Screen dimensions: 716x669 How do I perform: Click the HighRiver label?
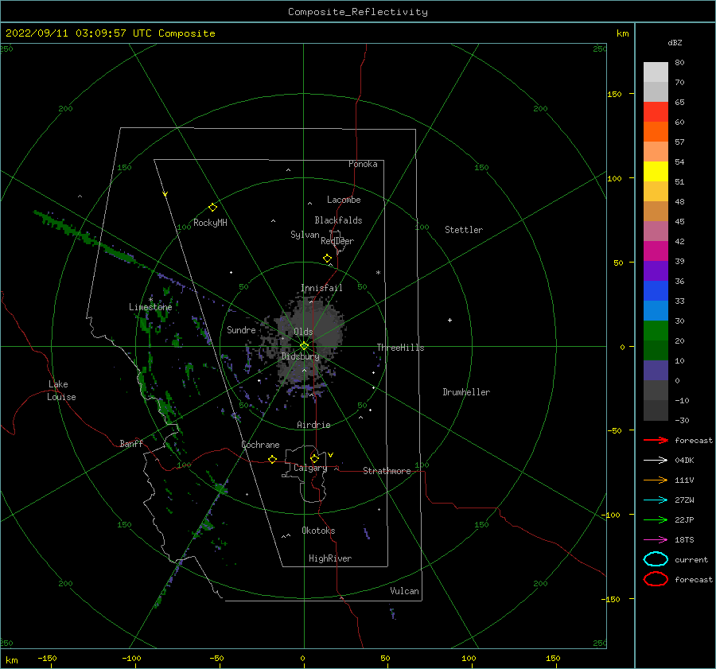[x=330, y=558]
